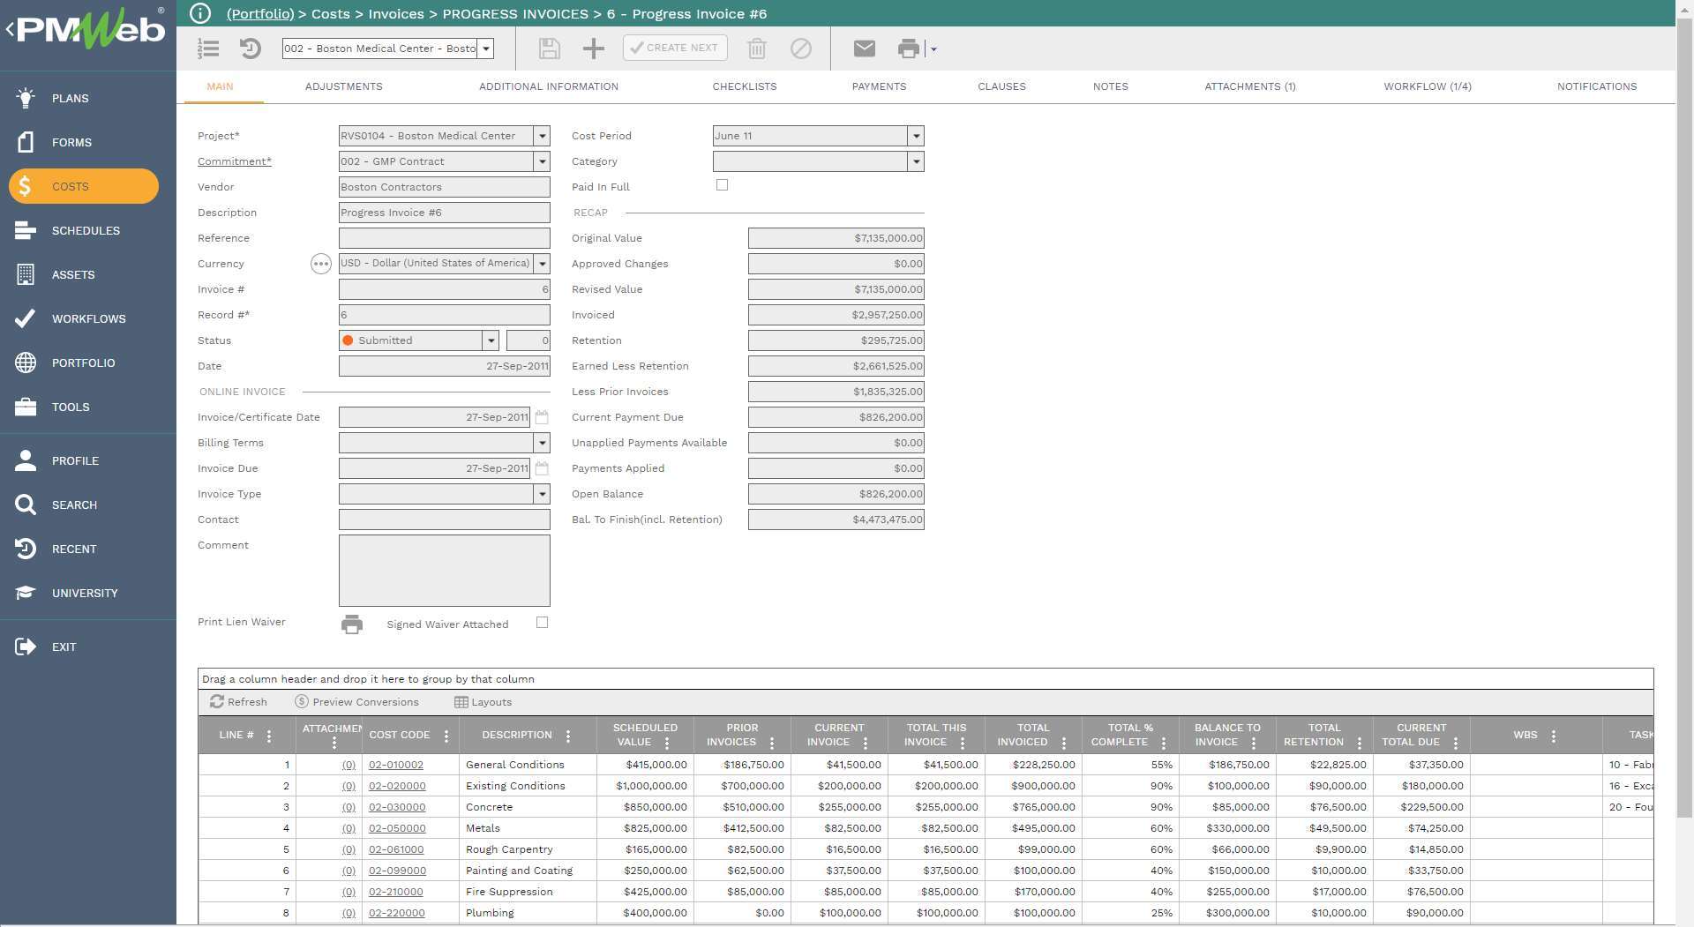Click the Add new record plus icon
Image resolution: width=1694 pixels, height=927 pixels.
point(593,49)
